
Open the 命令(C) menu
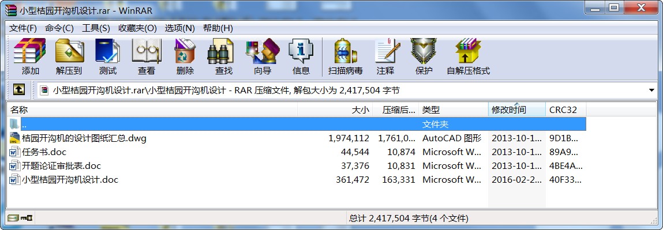59,28
